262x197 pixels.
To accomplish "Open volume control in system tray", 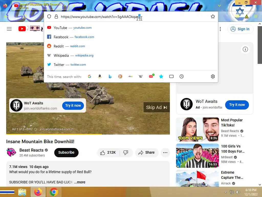I will pyautogui.click(x=238, y=192).
